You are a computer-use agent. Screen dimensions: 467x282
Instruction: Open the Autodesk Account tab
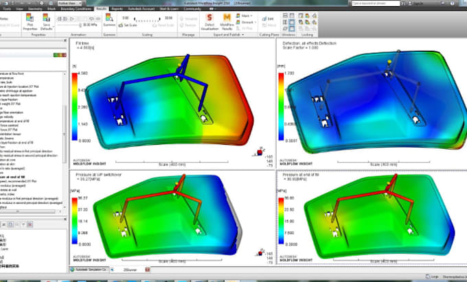pyautogui.click(x=141, y=9)
